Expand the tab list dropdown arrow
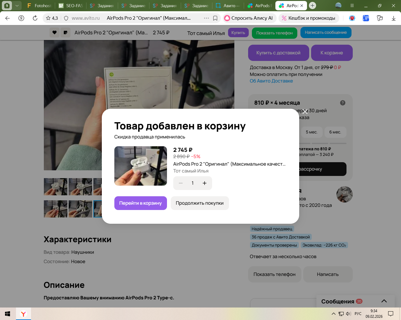 (x=17, y=6)
